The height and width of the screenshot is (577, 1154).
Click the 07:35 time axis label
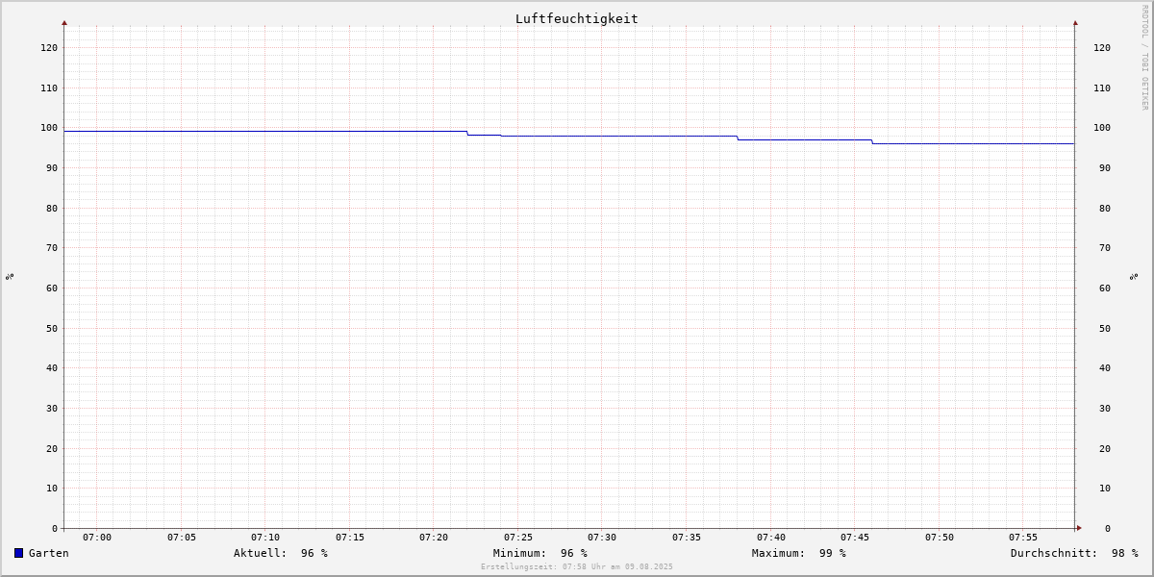(687, 537)
